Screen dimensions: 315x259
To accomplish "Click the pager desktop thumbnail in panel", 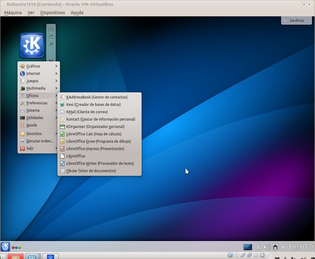I will tap(248, 247).
